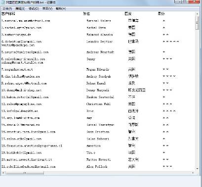The width and height of the screenshot is (202, 187).
Task: Click the name Andreas Neustadt
Action: click(100, 52)
